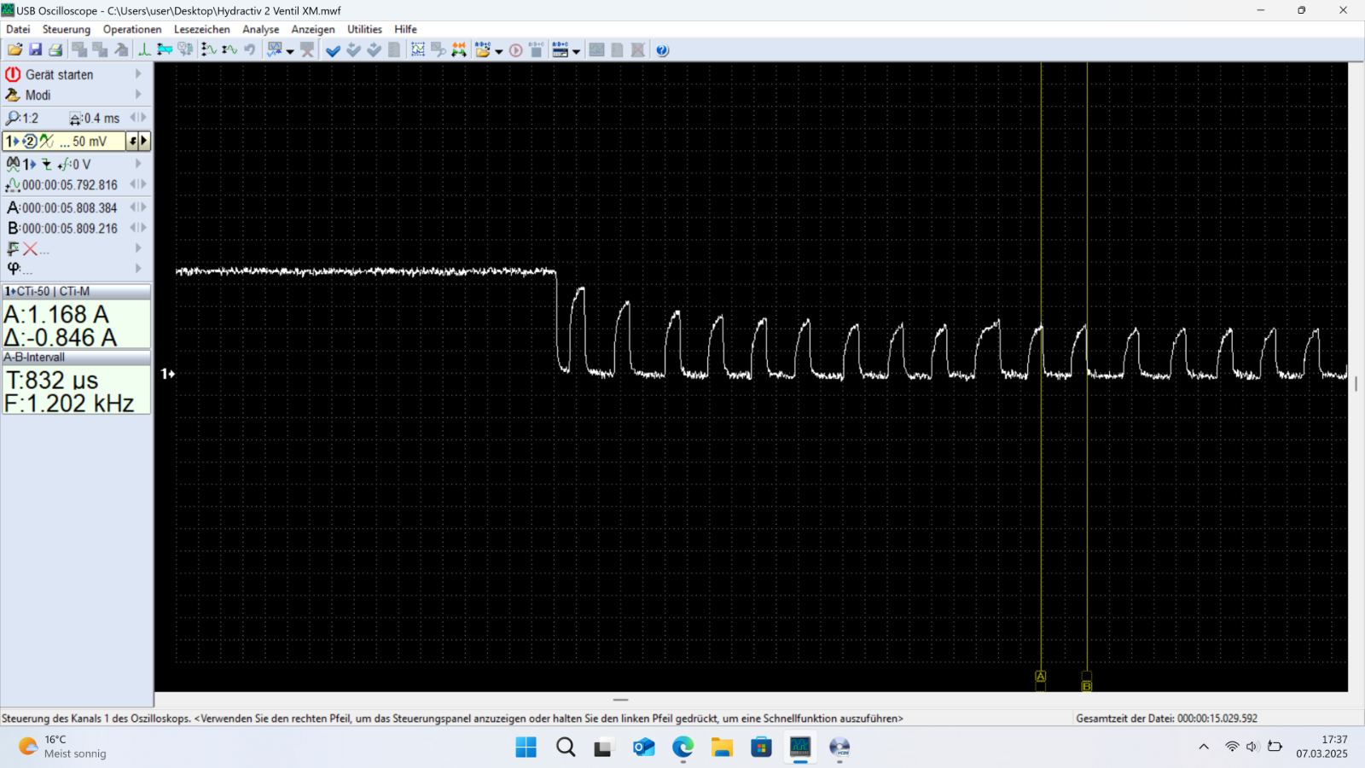Click the red circular record/play icon
Viewport: 1365px width, 768px height.
515,49
